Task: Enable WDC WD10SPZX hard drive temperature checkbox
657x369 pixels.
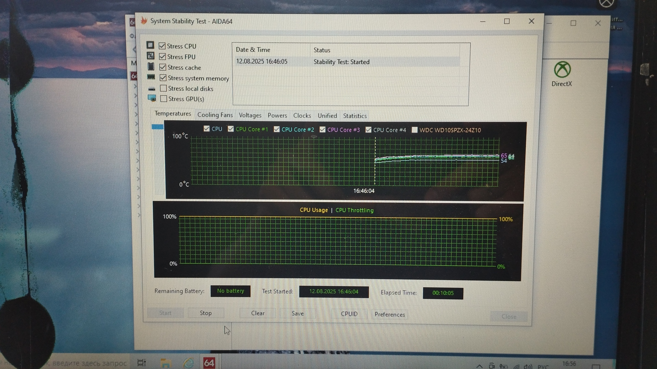Action: (414, 130)
